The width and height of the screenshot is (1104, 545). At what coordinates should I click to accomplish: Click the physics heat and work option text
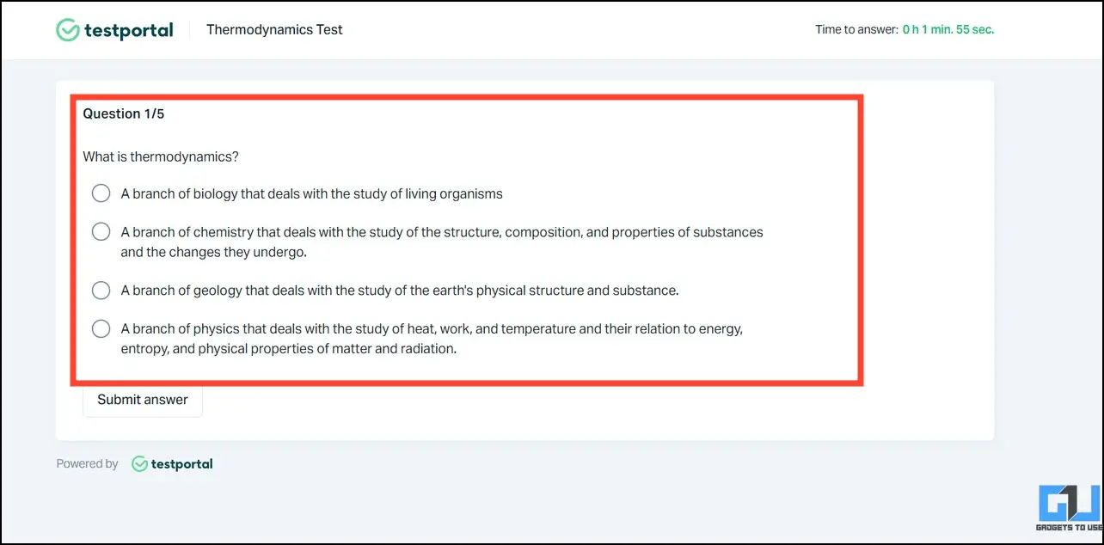point(432,340)
